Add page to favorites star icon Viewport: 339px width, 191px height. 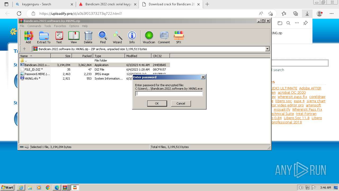point(270,14)
